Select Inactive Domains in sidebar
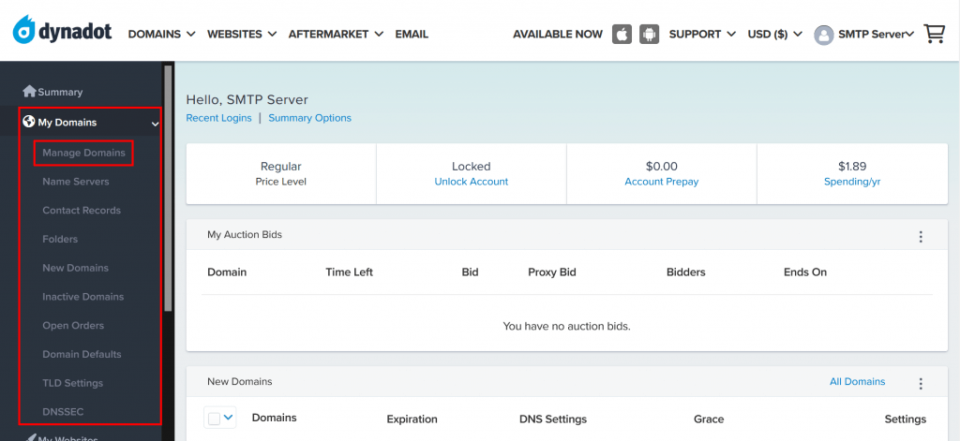The width and height of the screenshot is (960, 441). [x=82, y=297]
